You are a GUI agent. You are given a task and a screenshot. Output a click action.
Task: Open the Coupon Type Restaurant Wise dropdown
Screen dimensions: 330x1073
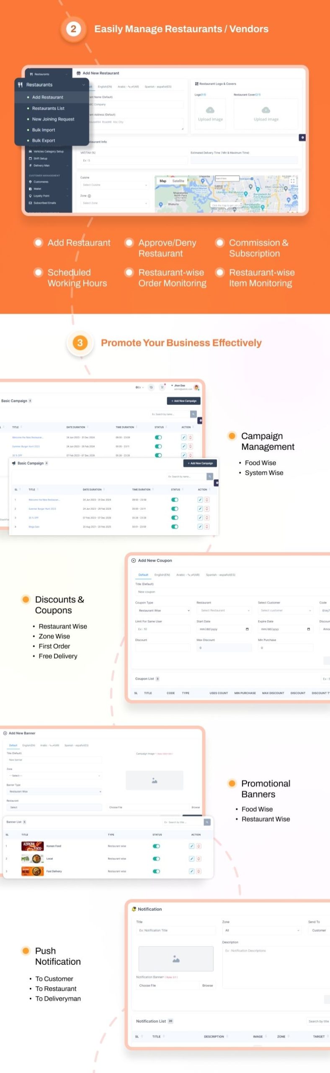163,611
